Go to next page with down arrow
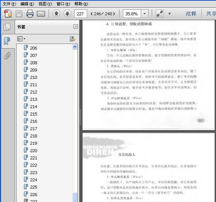Screen dimensions: 216x202 pos(67,14)
